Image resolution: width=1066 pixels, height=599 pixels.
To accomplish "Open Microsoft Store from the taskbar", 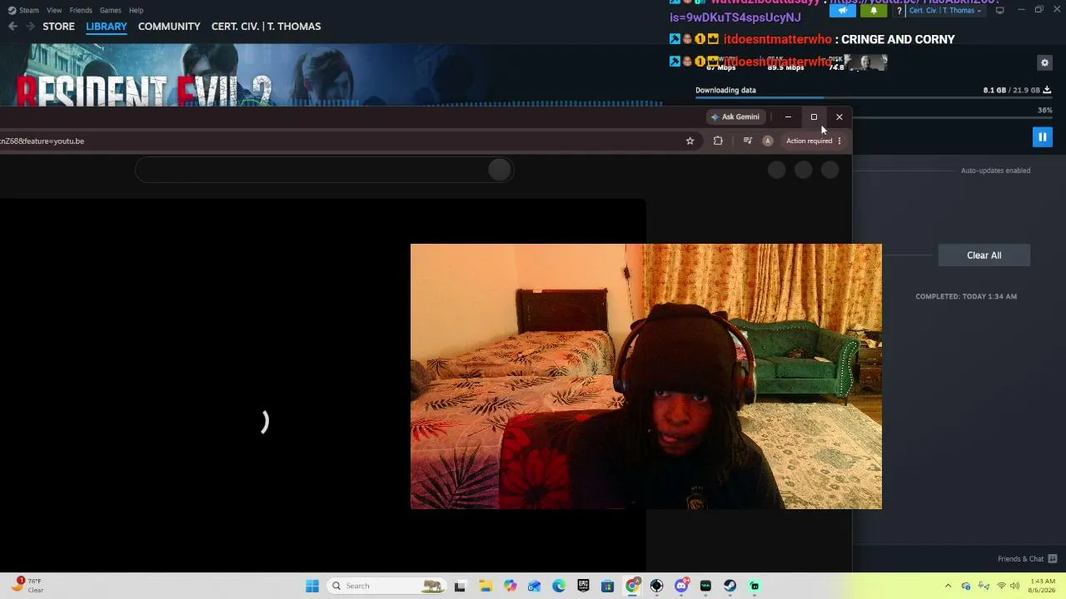I will point(608,586).
